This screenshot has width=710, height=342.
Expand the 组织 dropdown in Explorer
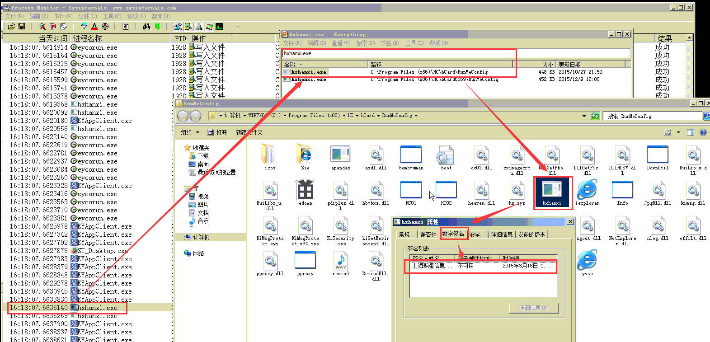(190, 132)
